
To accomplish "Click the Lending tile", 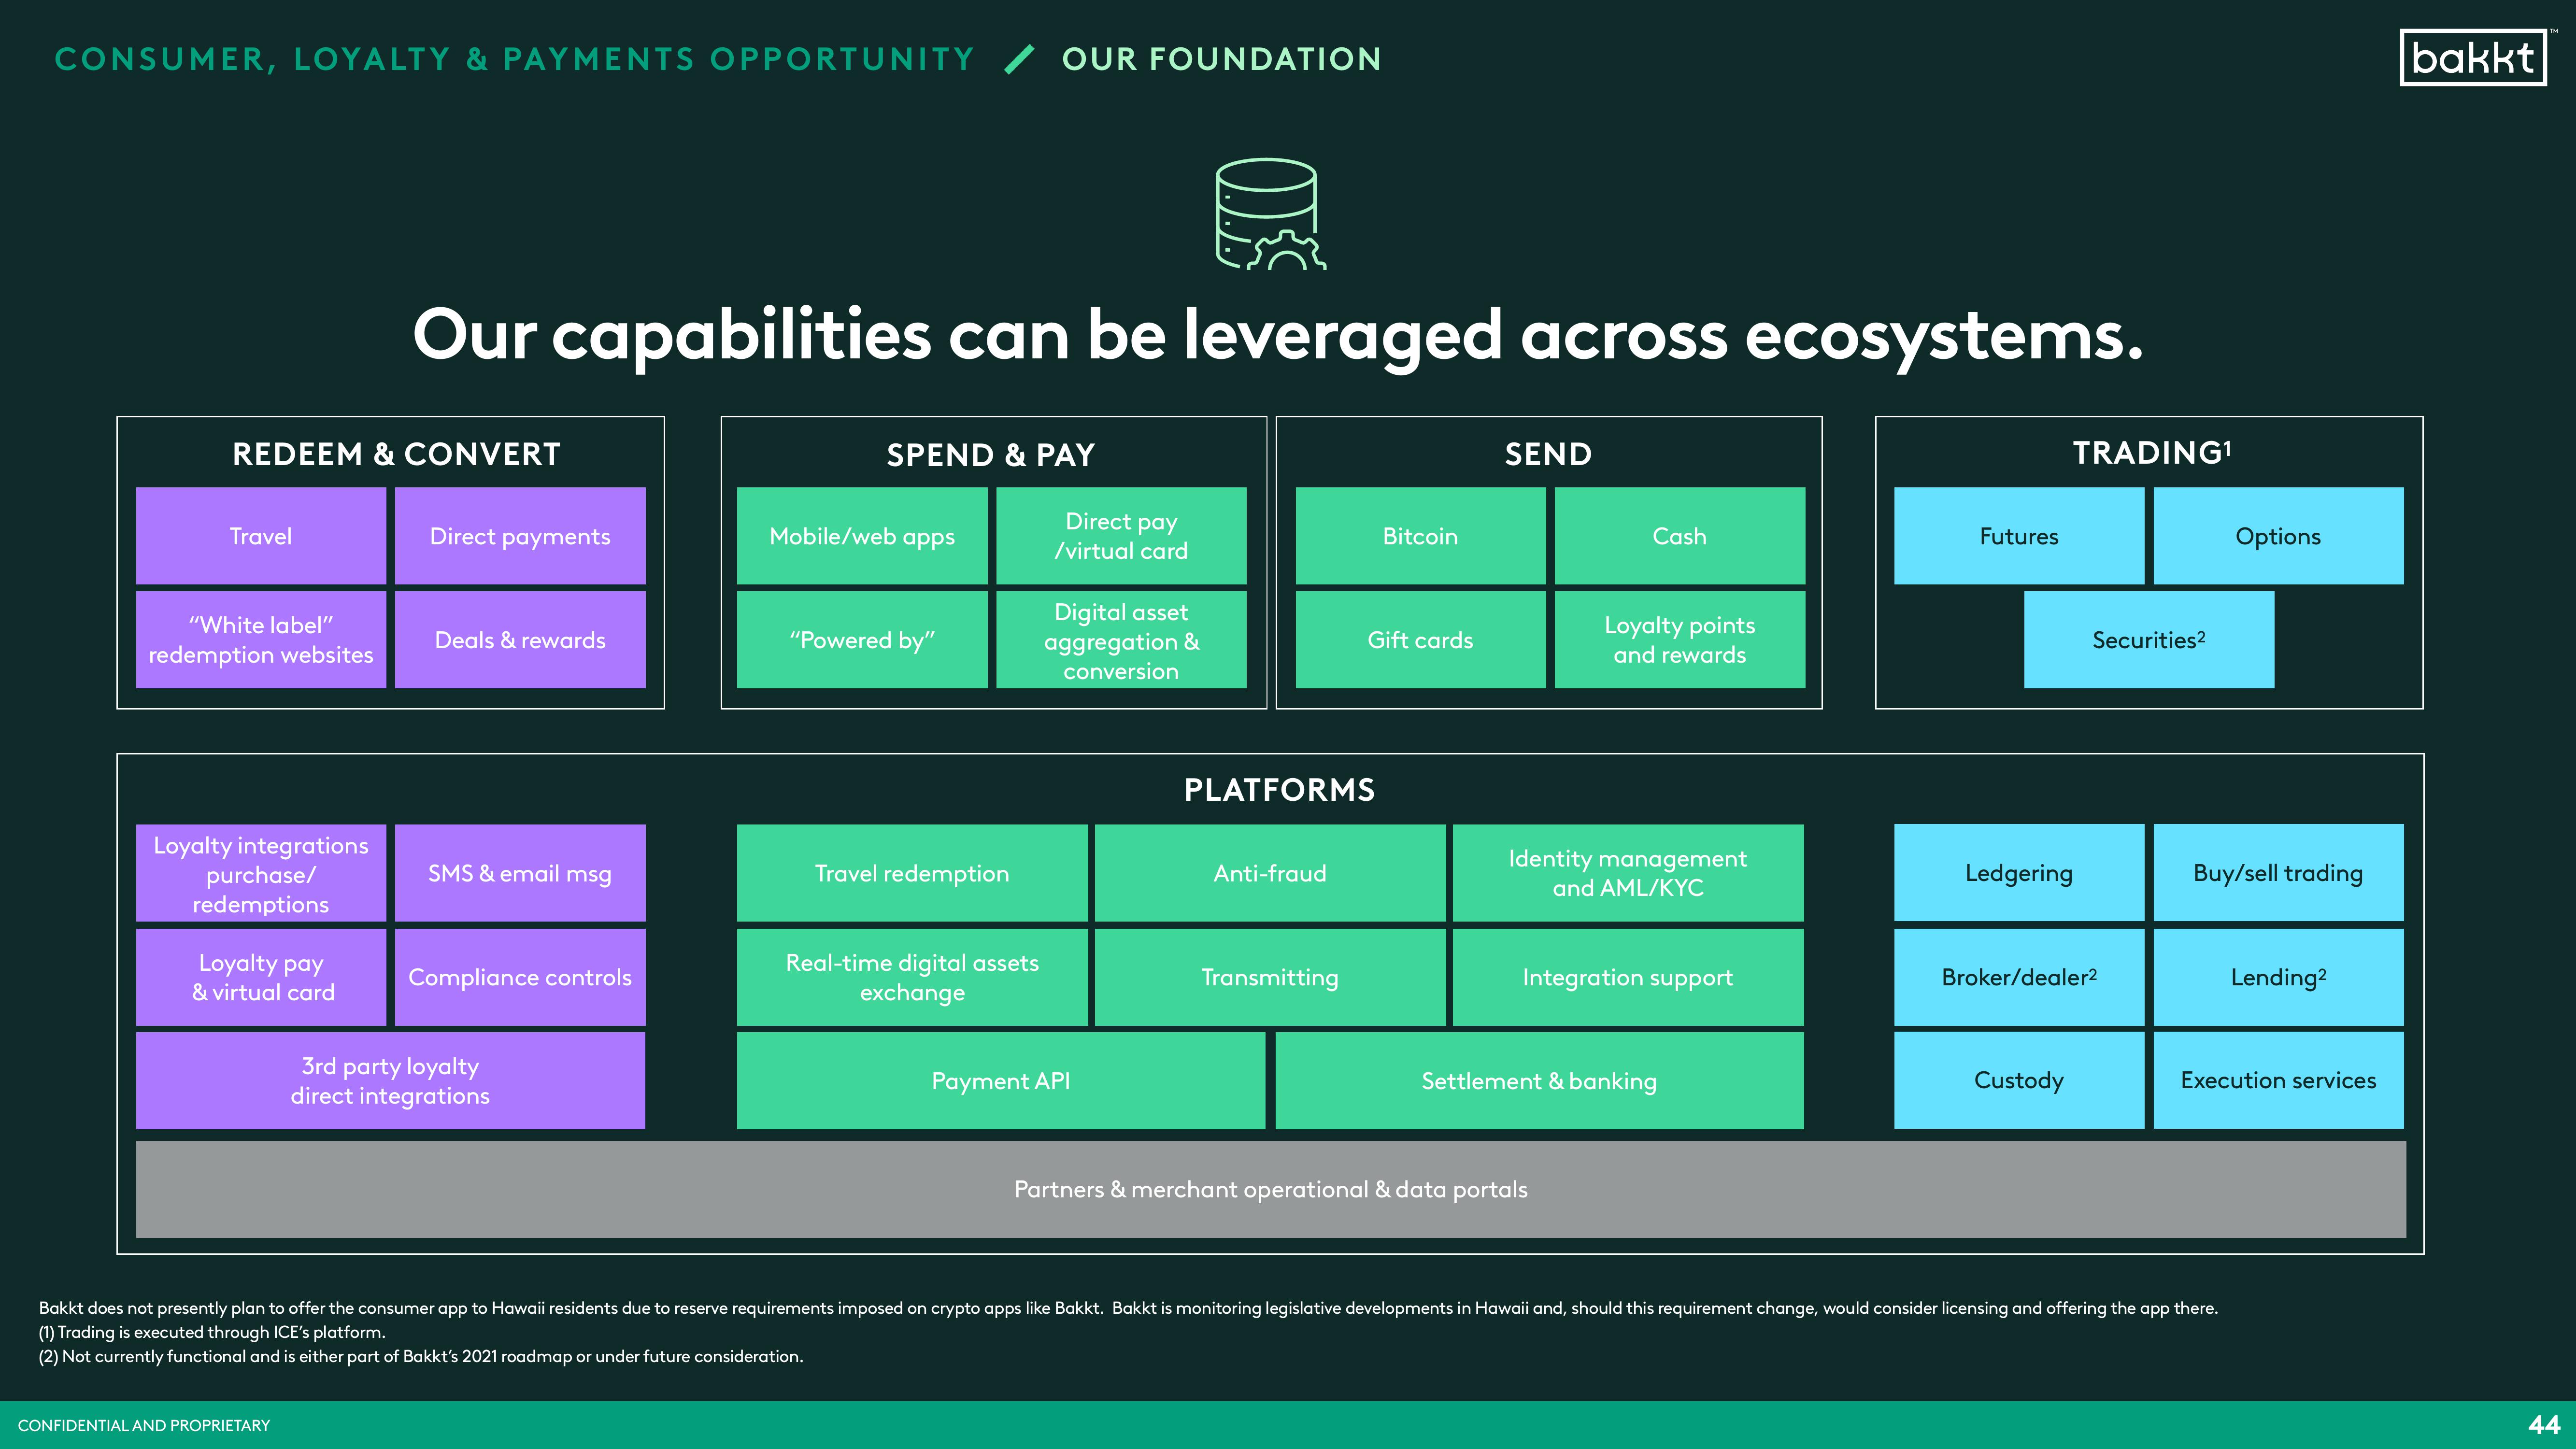I will coord(2278,977).
